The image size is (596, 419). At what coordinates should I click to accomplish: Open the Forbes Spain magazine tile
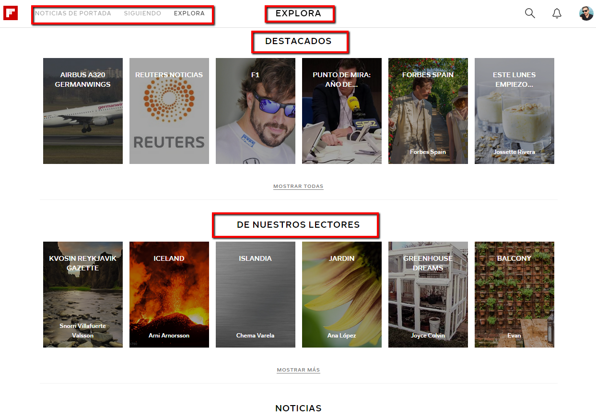point(428,111)
